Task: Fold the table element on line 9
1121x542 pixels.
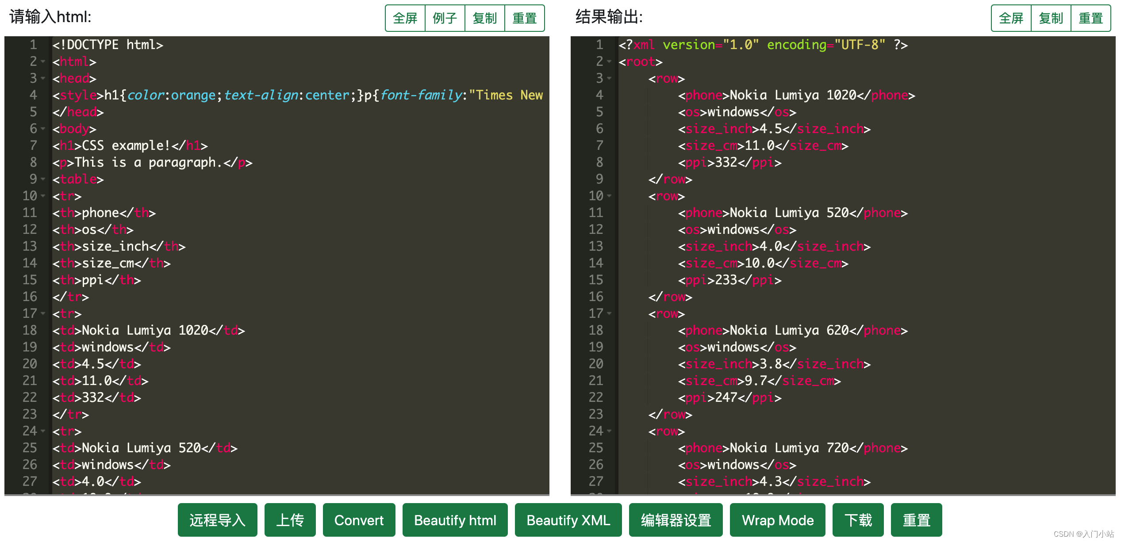Action: coord(43,179)
